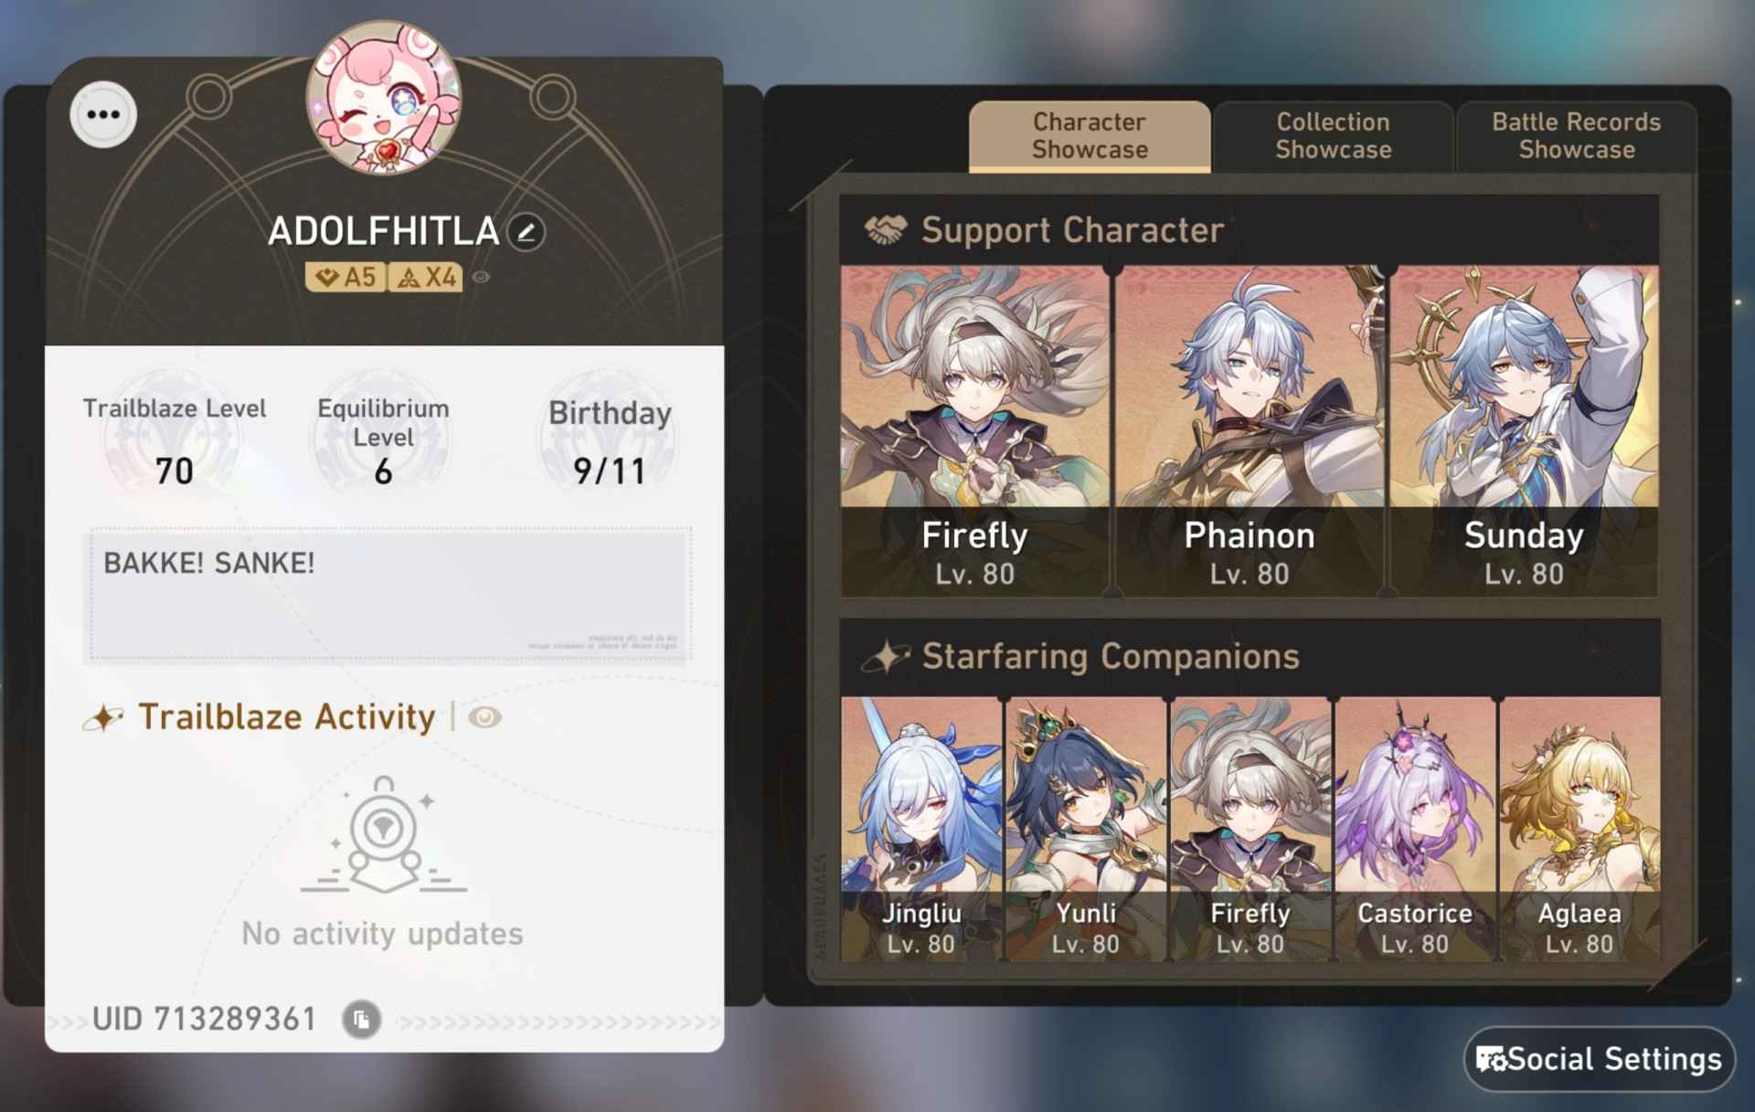This screenshot has height=1112, width=1755.
Task: Copy the UID with the copy icon
Action: [361, 1019]
